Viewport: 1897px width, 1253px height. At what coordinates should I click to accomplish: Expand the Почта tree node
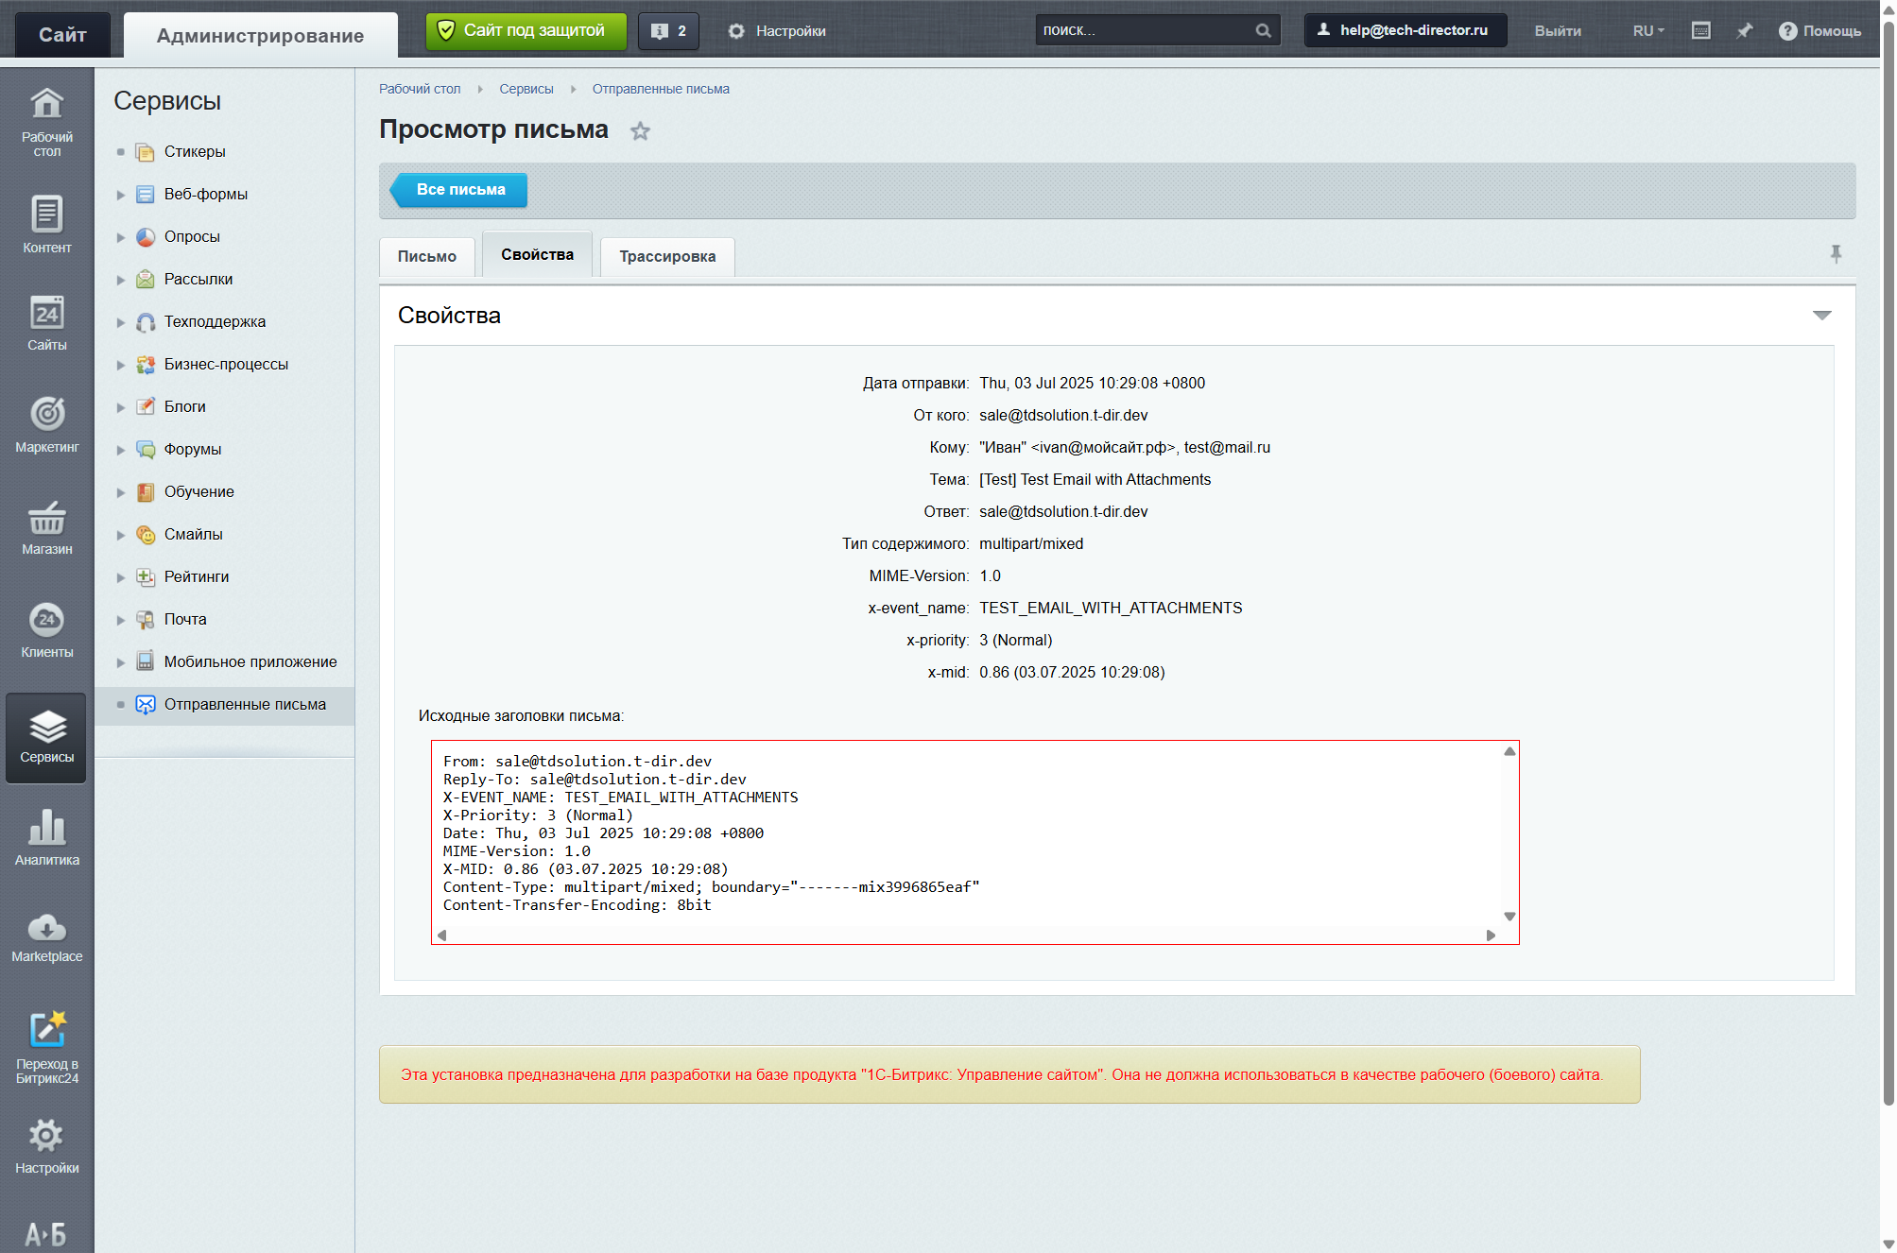(121, 620)
